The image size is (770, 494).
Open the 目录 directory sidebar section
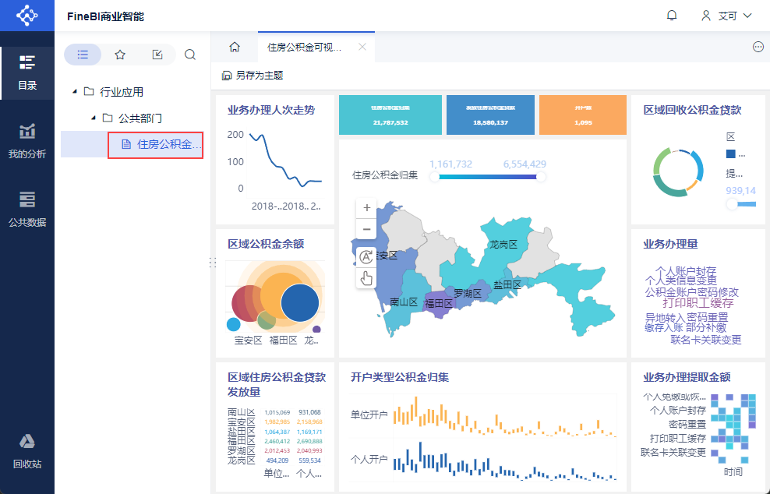pyautogui.click(x=27, y=72)
